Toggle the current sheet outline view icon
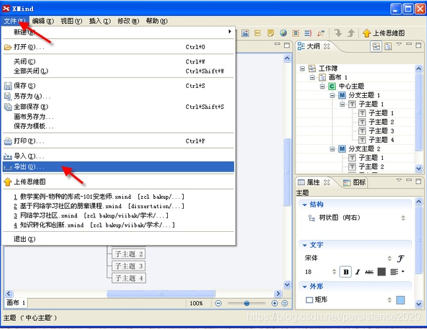The image size is (427, 329). [x=388, y=46]
